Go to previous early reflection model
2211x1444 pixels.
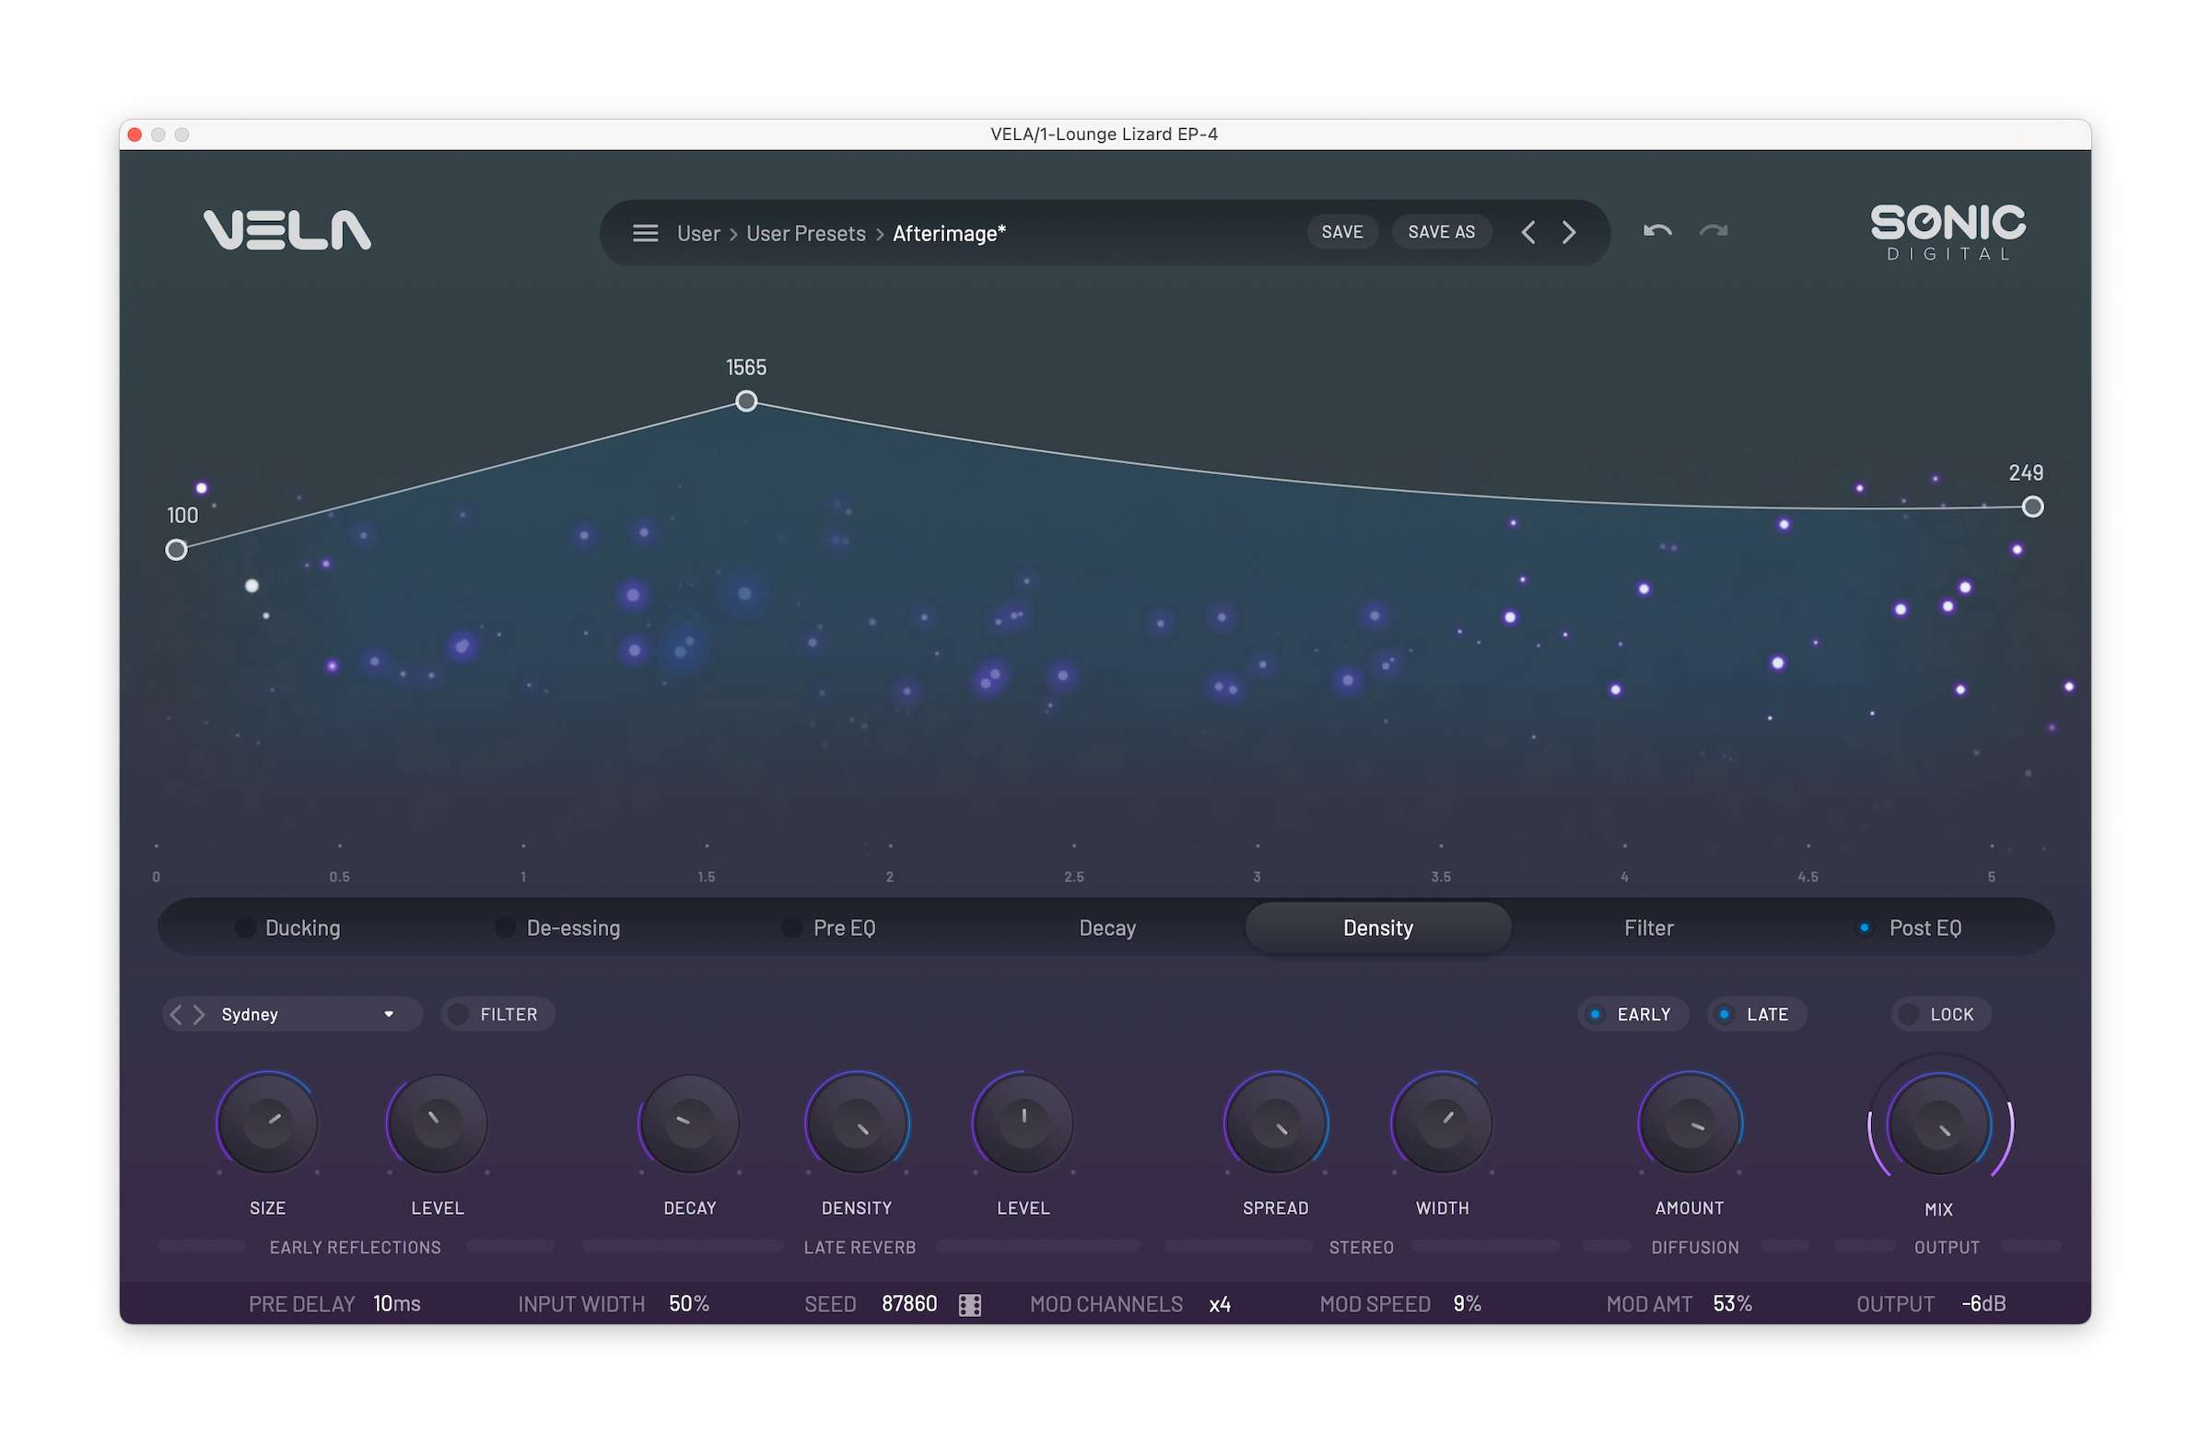[177, 1015]
